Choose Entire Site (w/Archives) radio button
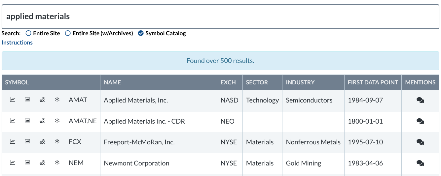The image size is (441, 176). tap(68, 33)
